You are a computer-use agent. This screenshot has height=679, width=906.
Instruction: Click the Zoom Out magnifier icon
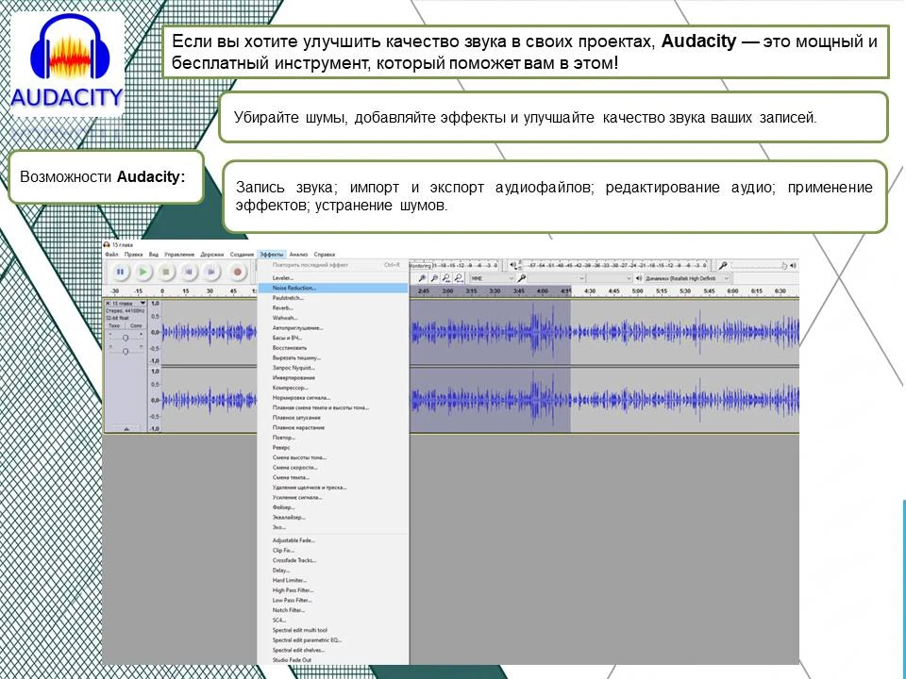434,278
